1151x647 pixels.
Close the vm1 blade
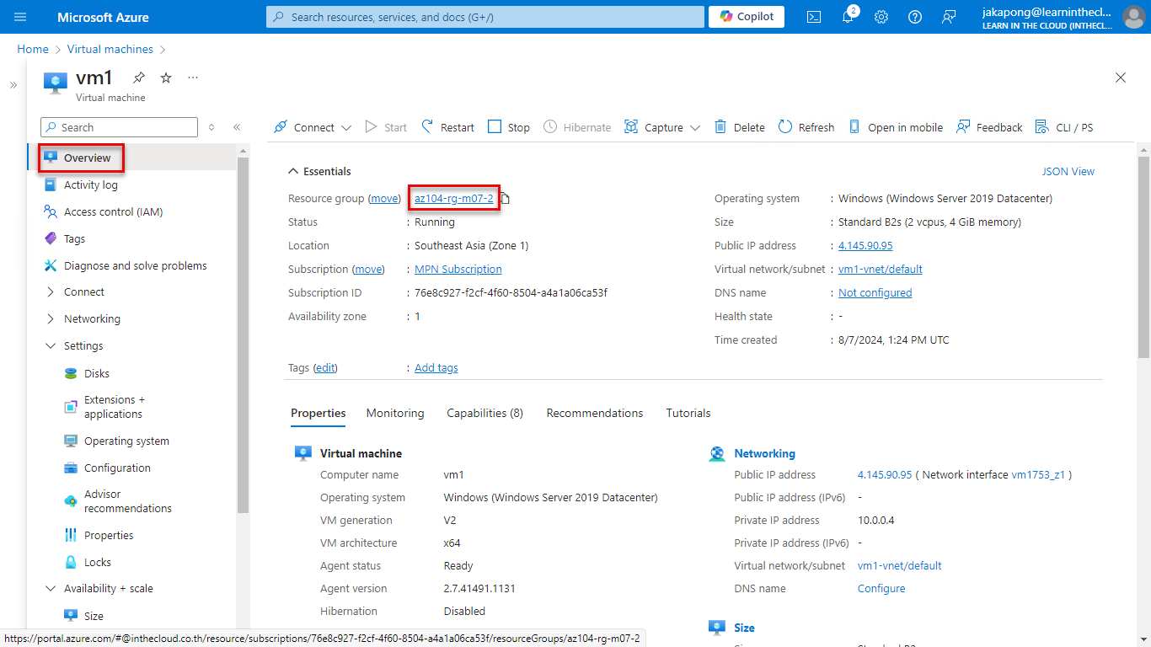pos(1121,78)
